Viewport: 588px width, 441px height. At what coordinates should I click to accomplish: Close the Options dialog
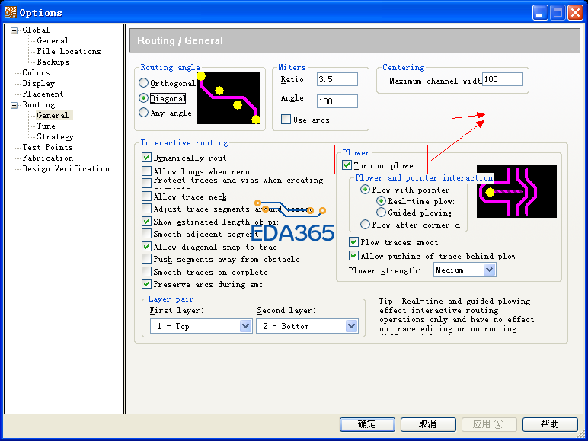[575, 13]
